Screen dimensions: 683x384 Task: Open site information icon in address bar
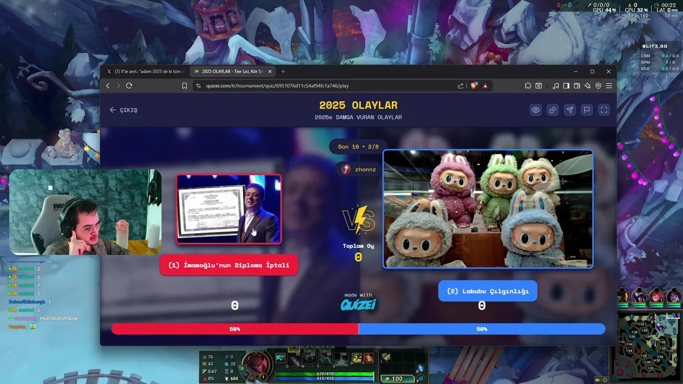(x=198, y=86)
